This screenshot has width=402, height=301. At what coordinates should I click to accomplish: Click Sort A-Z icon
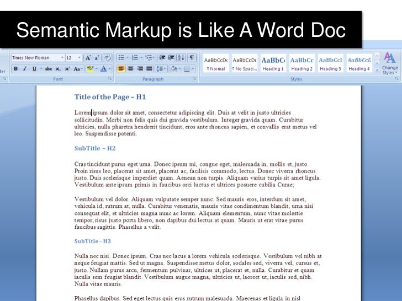(x=181, y=57)
